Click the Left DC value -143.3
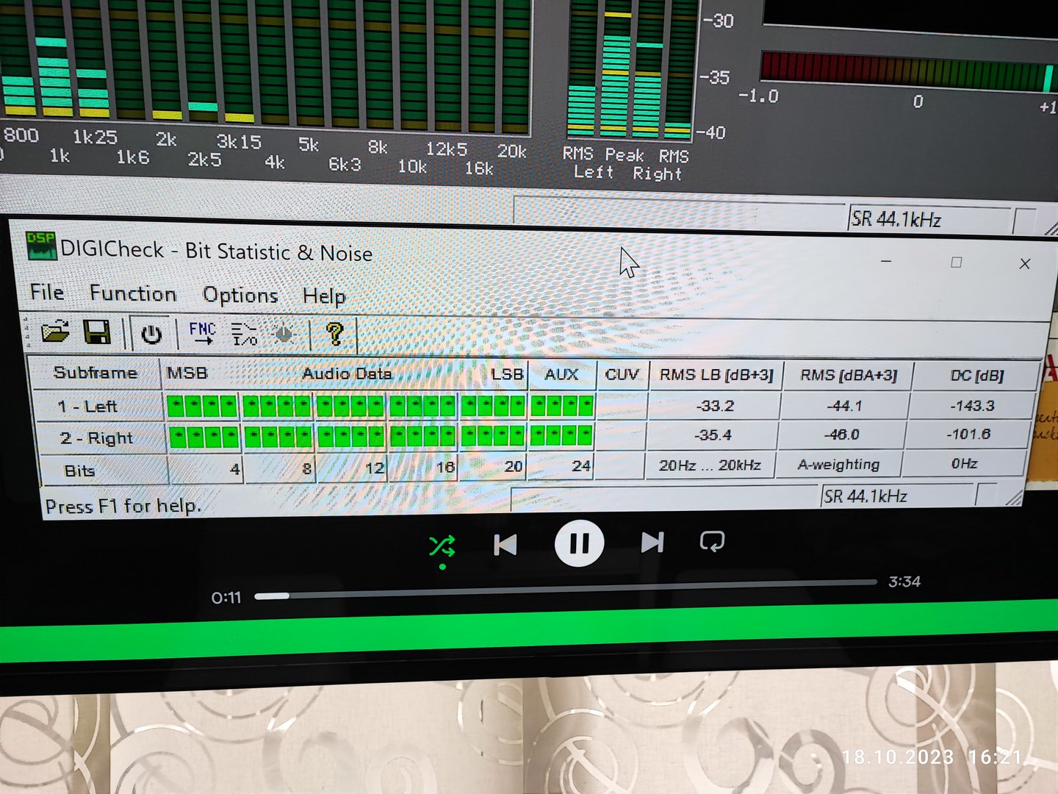The width and height of the screenshot is (1058, 794). tap(972, 406)
